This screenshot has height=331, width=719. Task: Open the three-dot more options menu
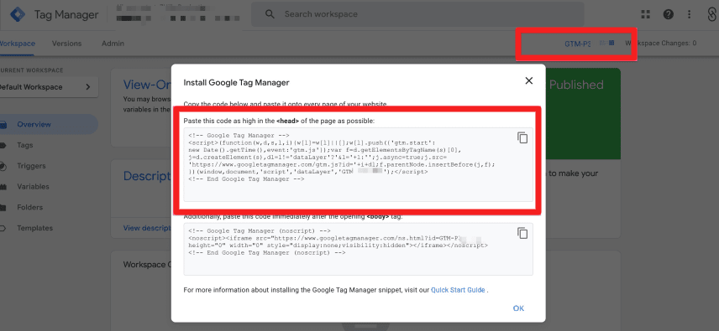[x=689, y=14]
